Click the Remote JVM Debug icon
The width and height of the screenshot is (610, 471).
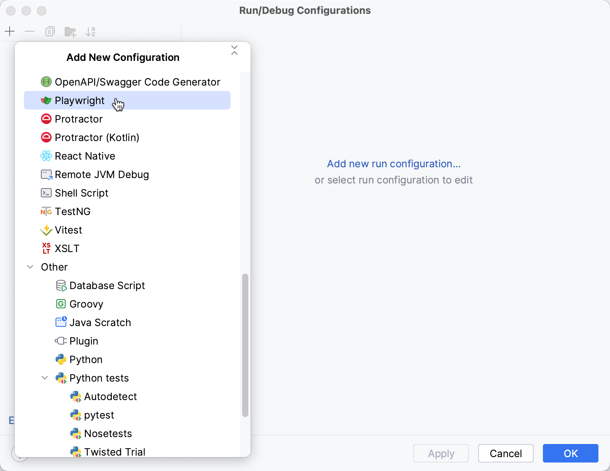pos(47,175)
